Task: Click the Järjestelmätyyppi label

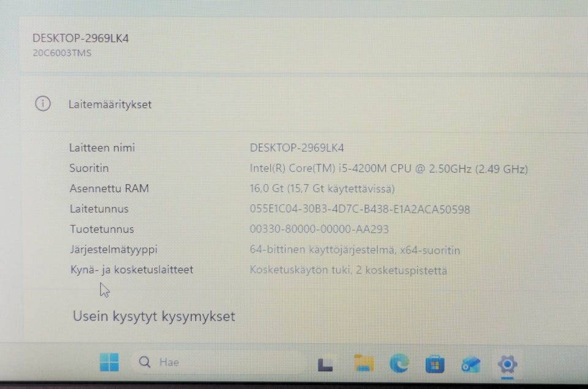Action: coord(114,250)
